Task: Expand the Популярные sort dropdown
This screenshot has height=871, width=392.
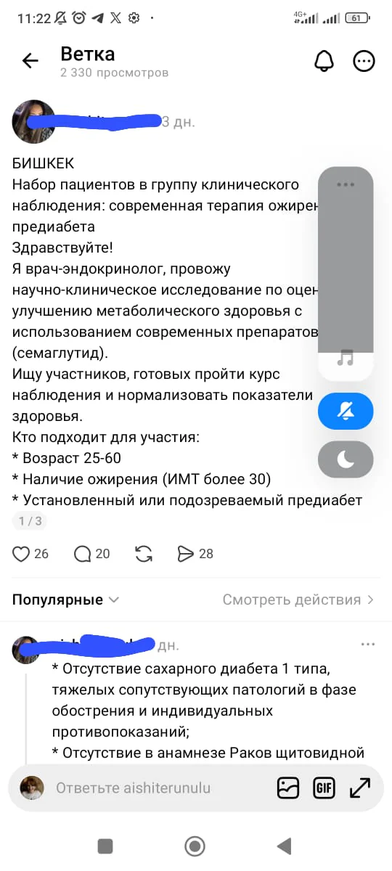Action: coord(66,600)
